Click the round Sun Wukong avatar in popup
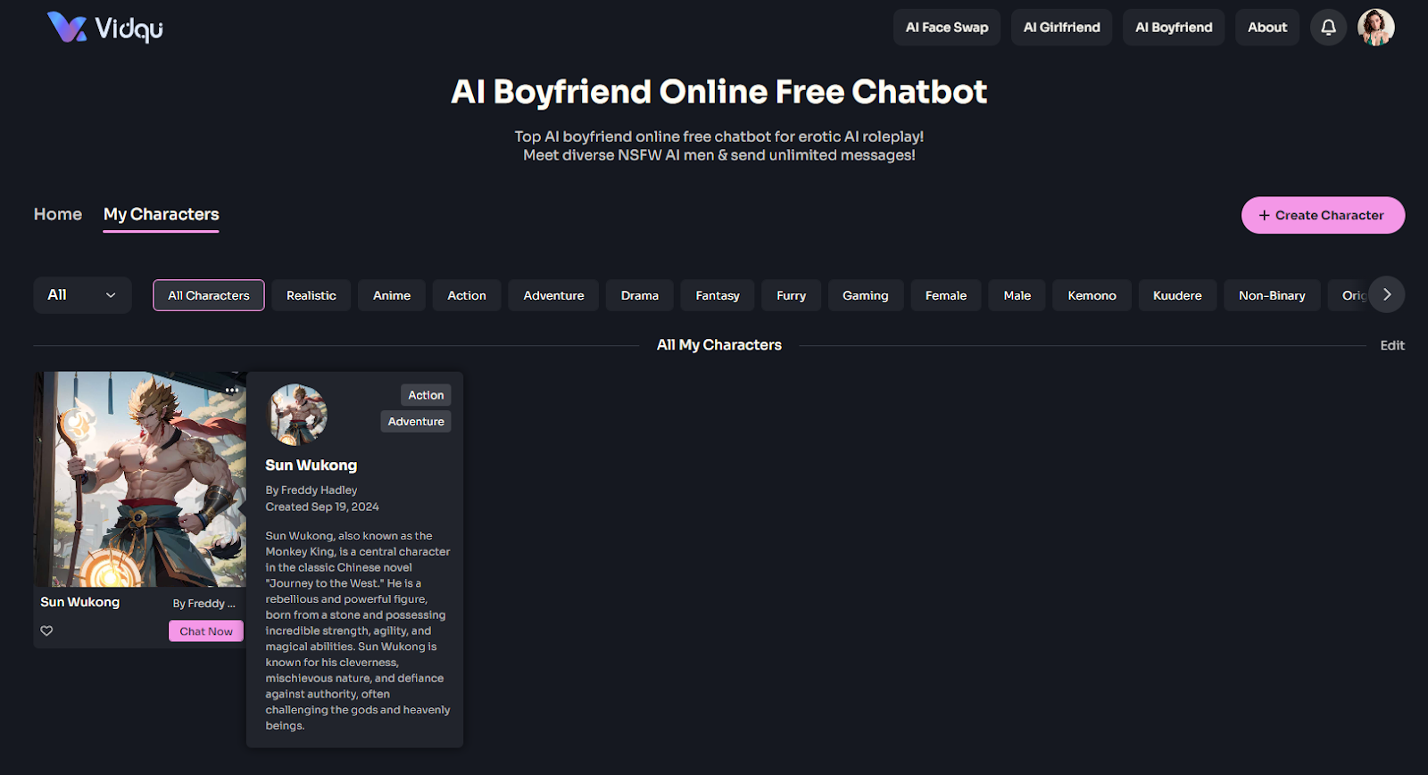This screenshot has width=1428, height=775. 298,415
